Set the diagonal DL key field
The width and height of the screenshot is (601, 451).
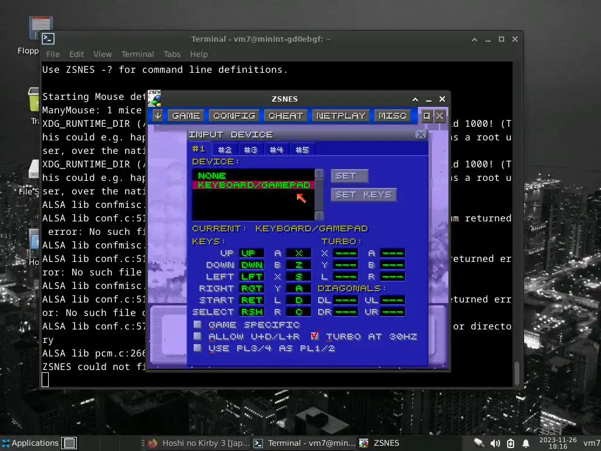tap(346, 300)
